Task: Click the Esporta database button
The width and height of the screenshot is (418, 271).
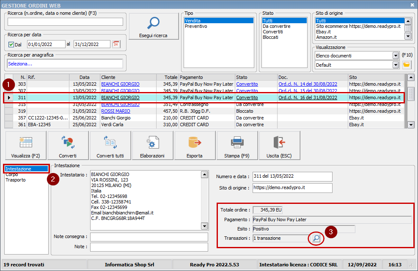Action: [195, 146]
